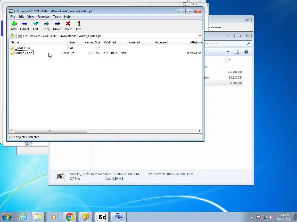This screenshot has height=222, width=297.
Task: Open the Favorites menu
Action: click(x=43, y=17)
